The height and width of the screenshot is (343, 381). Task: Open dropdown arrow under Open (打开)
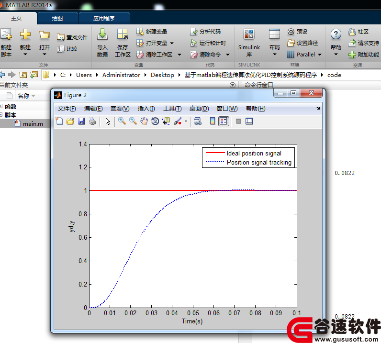point(45,55)
